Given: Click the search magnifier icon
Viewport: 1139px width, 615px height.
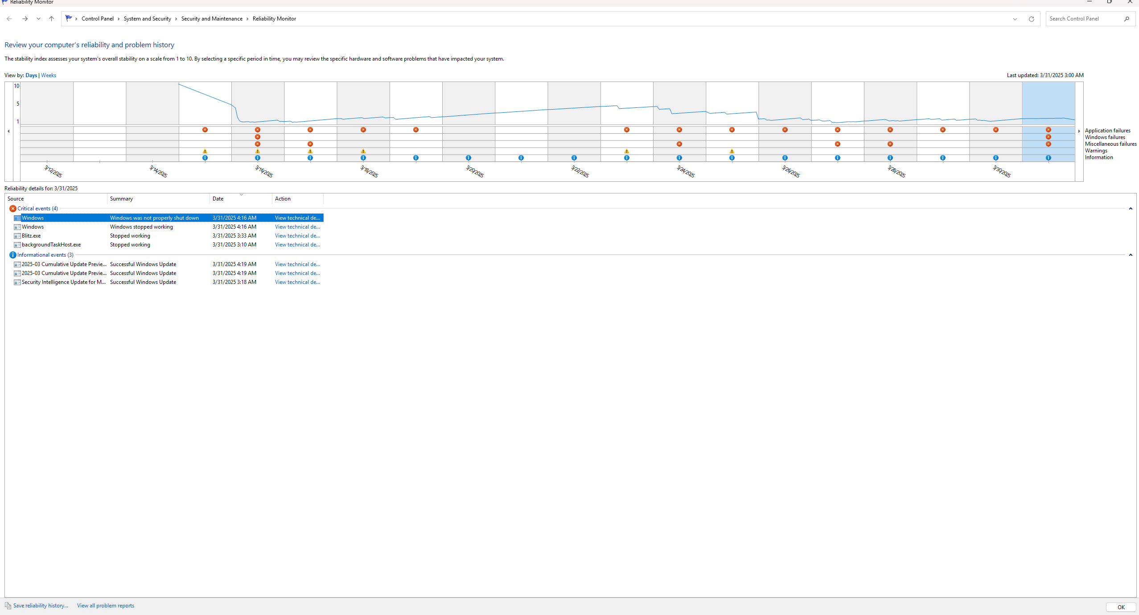Looking at the screenshot, I should pyautogui.click(x=1127, y=19).
